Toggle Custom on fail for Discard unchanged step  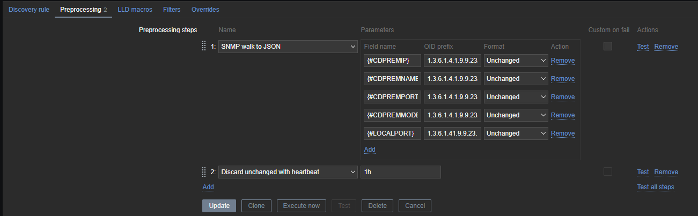[607, 172]
